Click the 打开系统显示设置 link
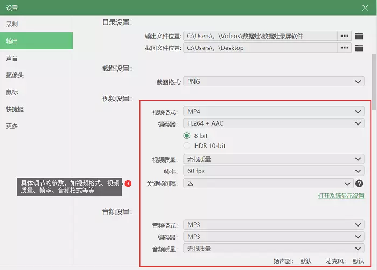The image size is (377, 270). tap(341, 195)
